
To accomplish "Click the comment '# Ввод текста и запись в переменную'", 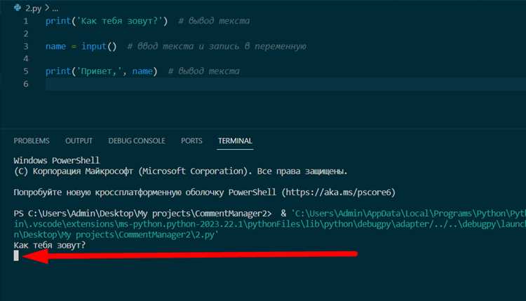I will 217,46.
